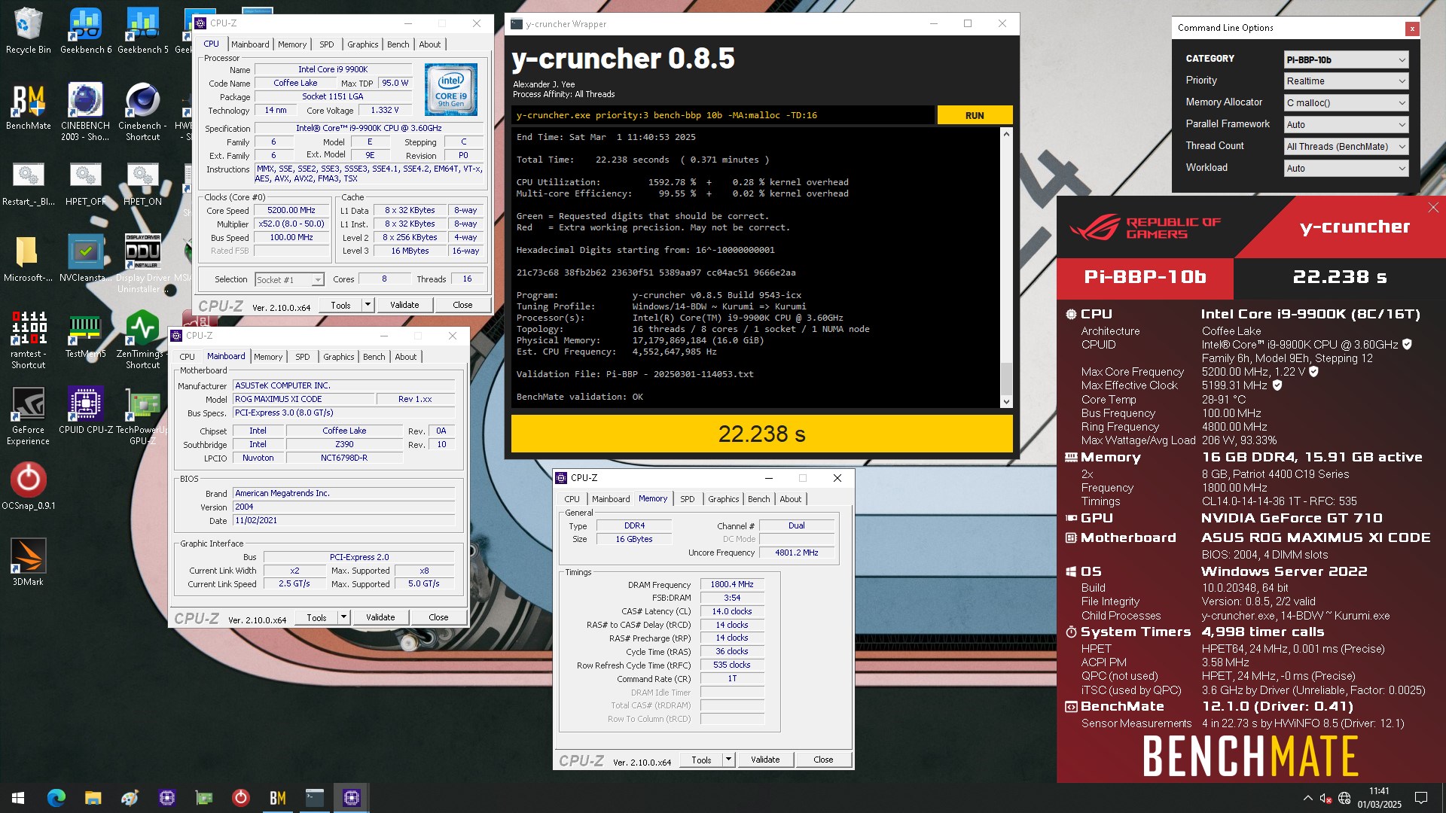Launch TestMem5 desktop icon
Image resolution: width=1446 pixels, height=813 pixels.
point(85,335)
